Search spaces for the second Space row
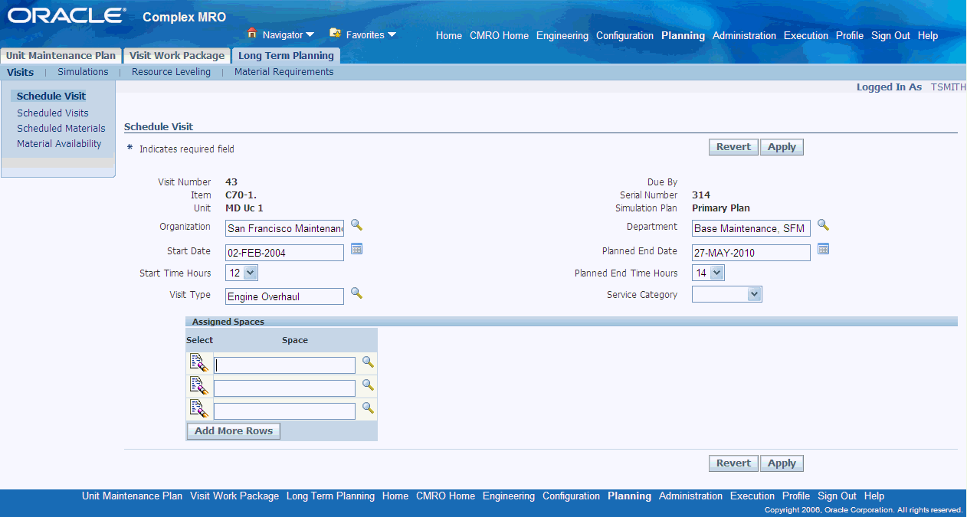The width and height of the screenshot is (967, 517). (368, 385)
